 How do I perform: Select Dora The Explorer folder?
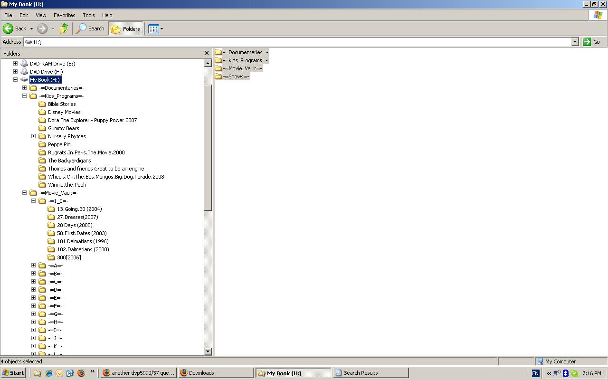pos(92,120)
